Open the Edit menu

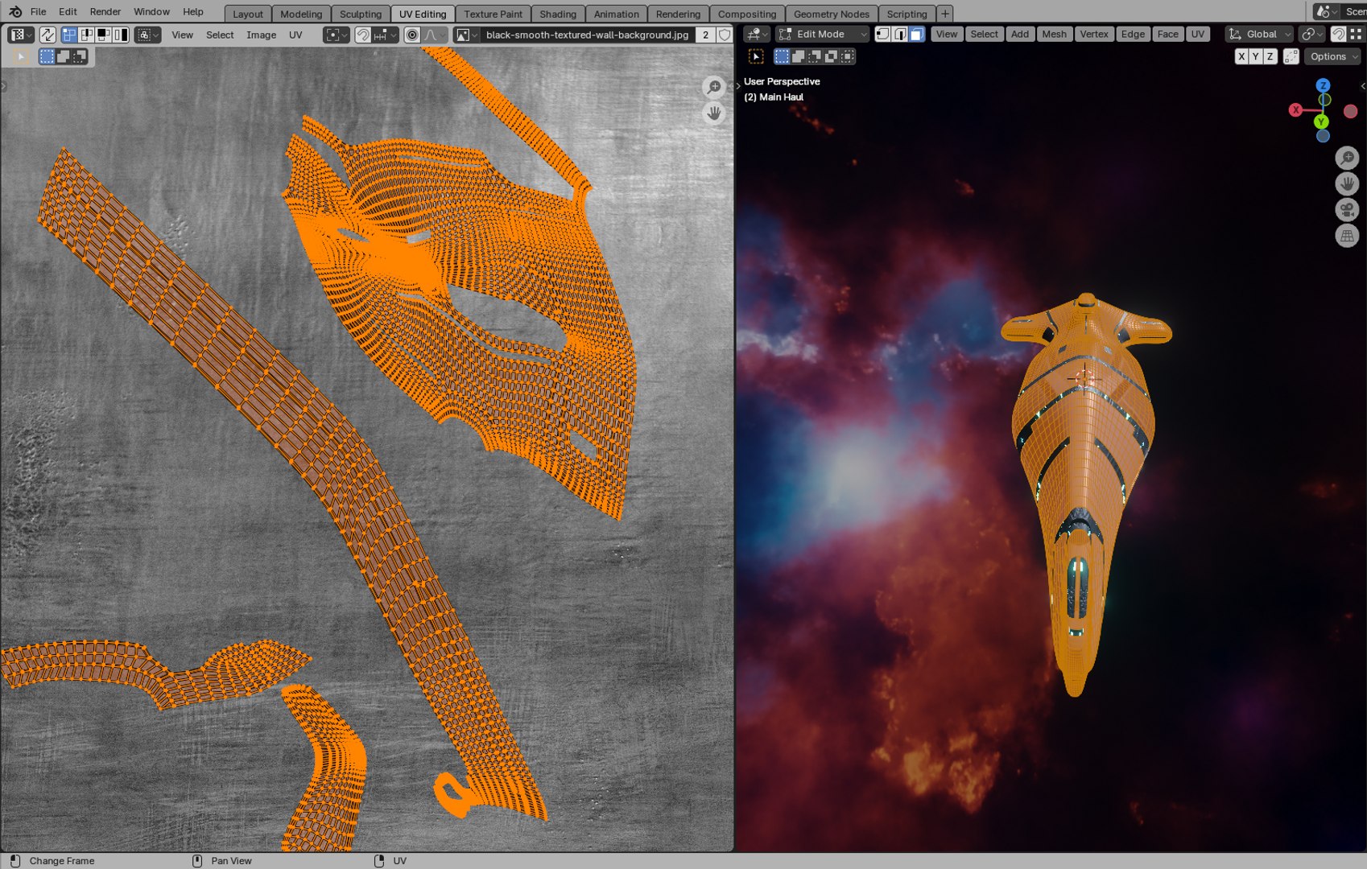coord(68,12)
